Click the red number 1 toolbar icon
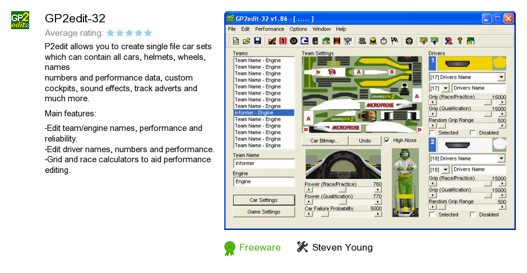 click(283, 41)
